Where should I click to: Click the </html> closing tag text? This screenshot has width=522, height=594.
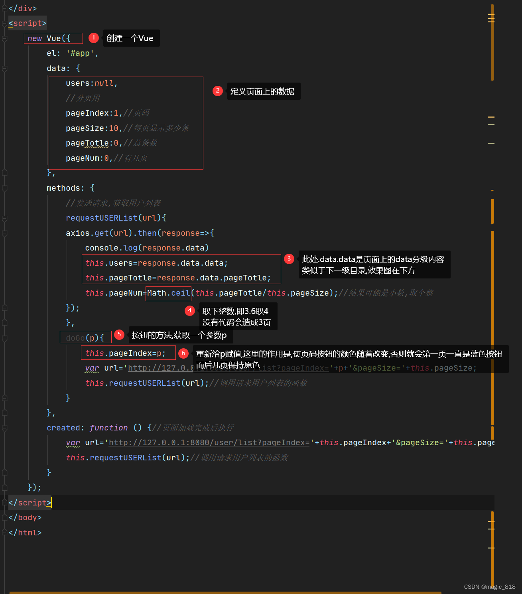(x=25, y=533)
